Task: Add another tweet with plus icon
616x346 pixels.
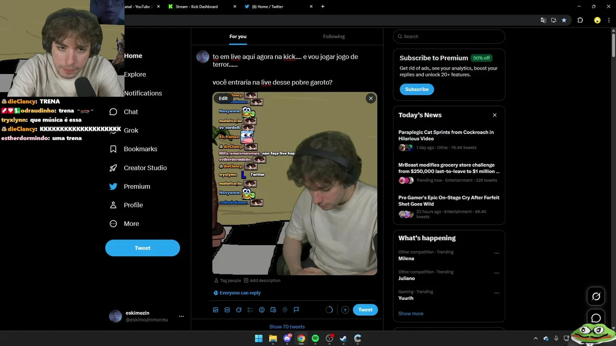Action: click(345, 310)
